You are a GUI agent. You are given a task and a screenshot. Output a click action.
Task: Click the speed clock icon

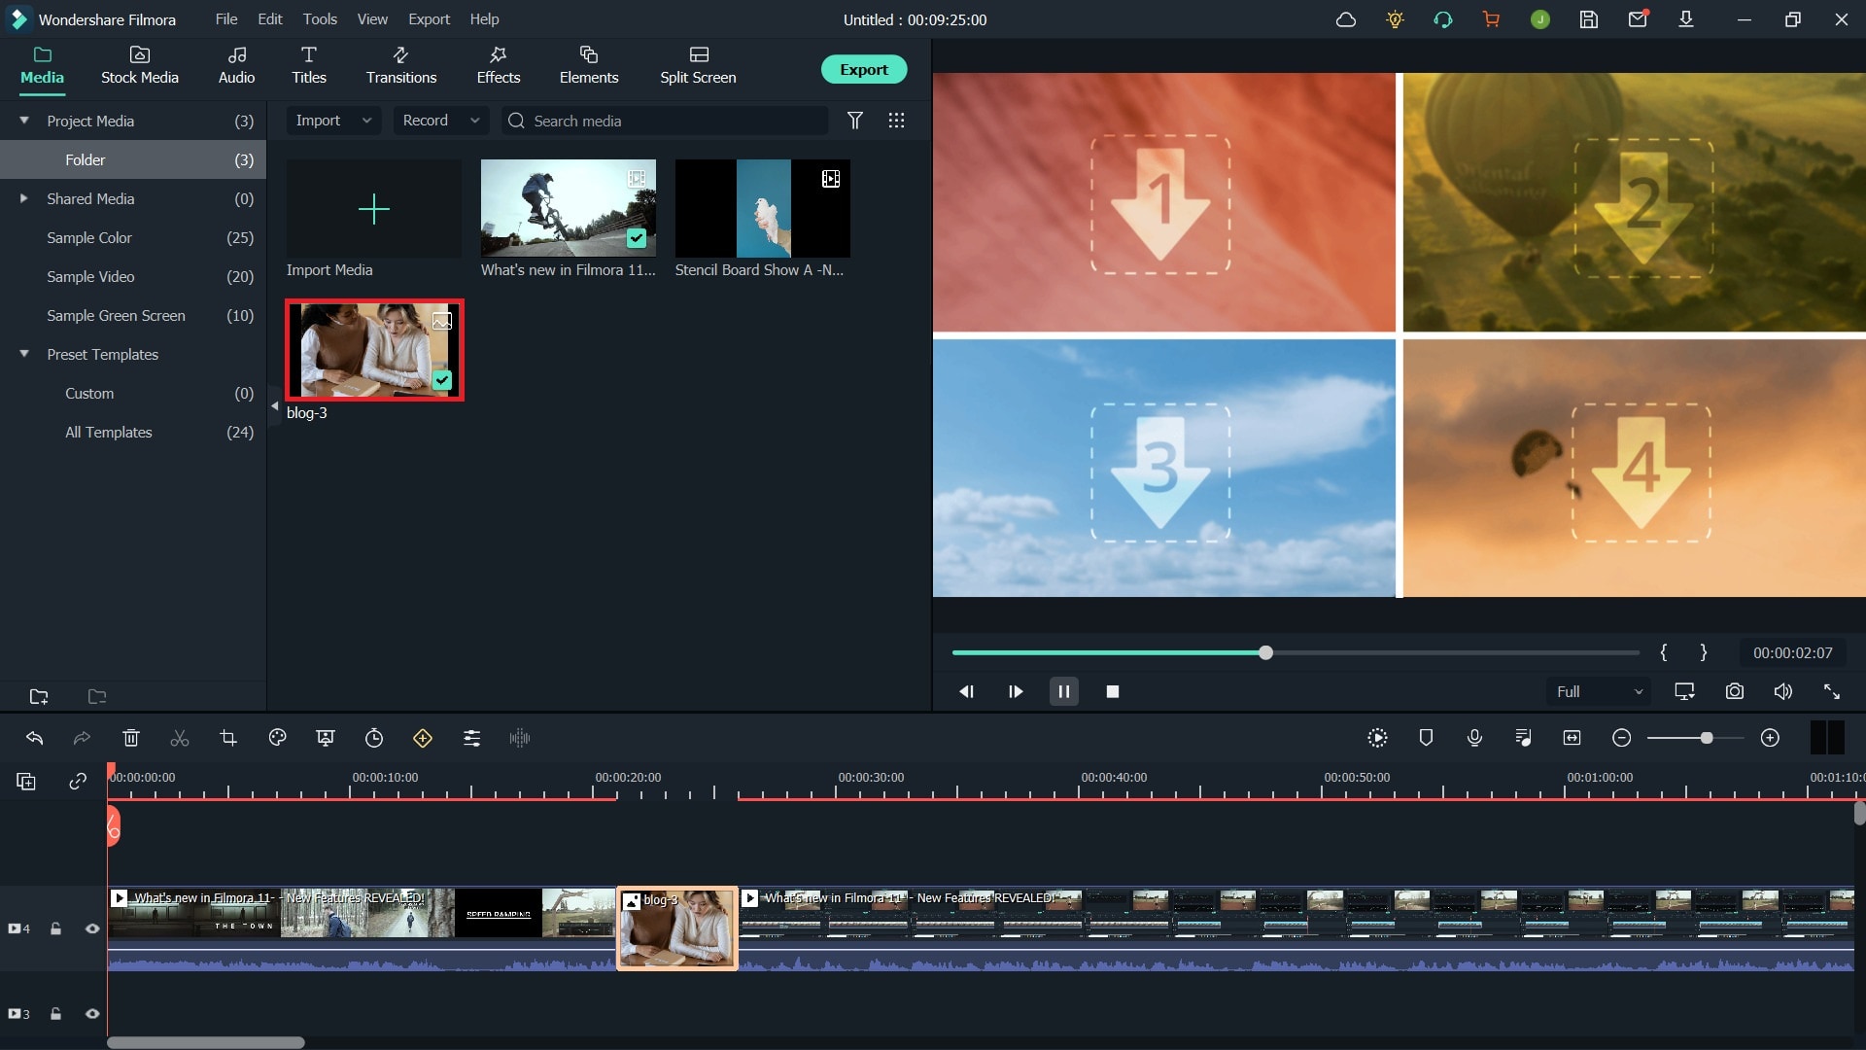click(x=374, y=738)
